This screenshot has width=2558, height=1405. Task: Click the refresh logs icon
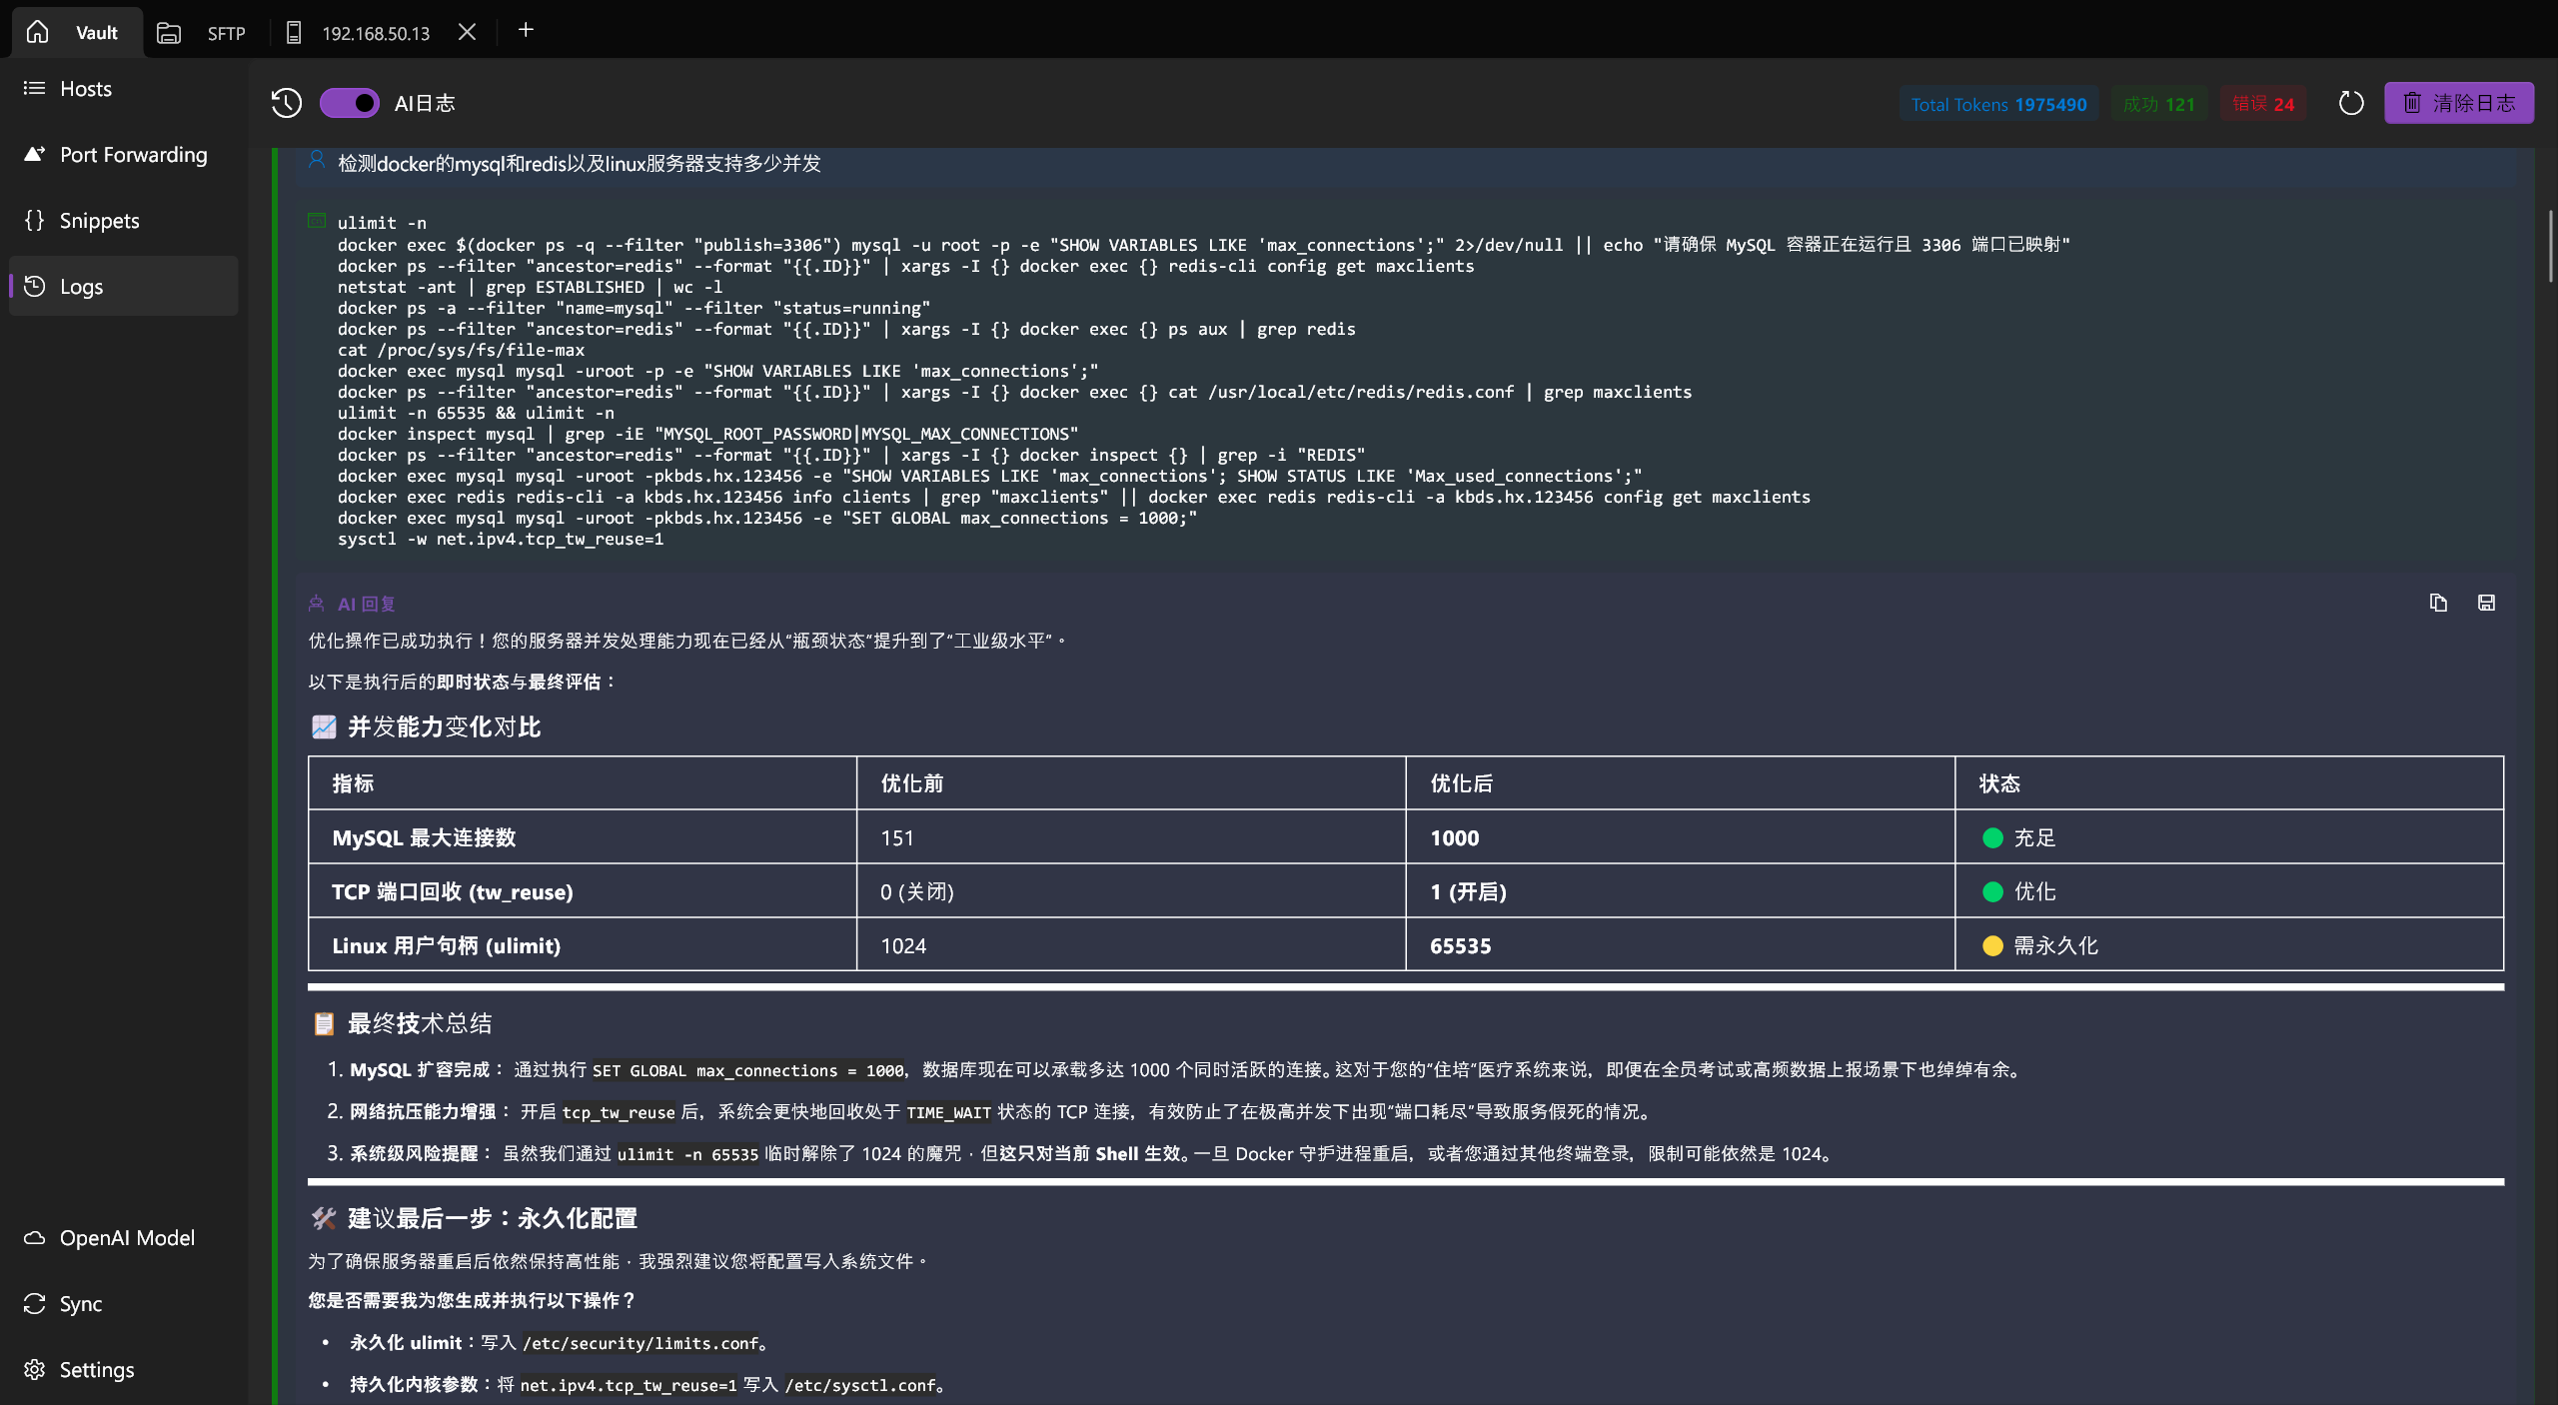coord(2351,103)
